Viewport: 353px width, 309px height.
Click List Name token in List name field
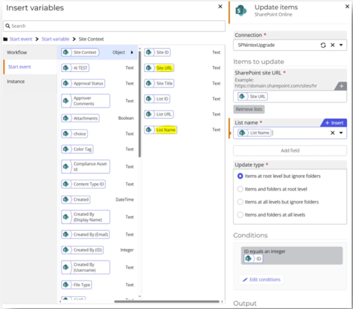point(255,133)
